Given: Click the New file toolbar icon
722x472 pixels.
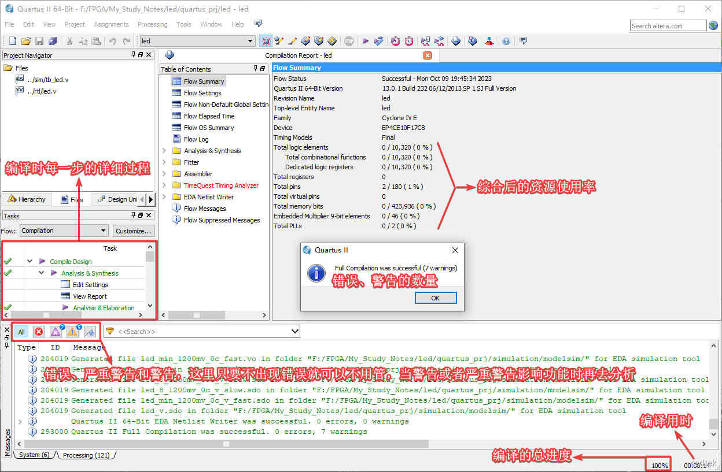Looking at the screenshot, I should click(x=13, y=41).
